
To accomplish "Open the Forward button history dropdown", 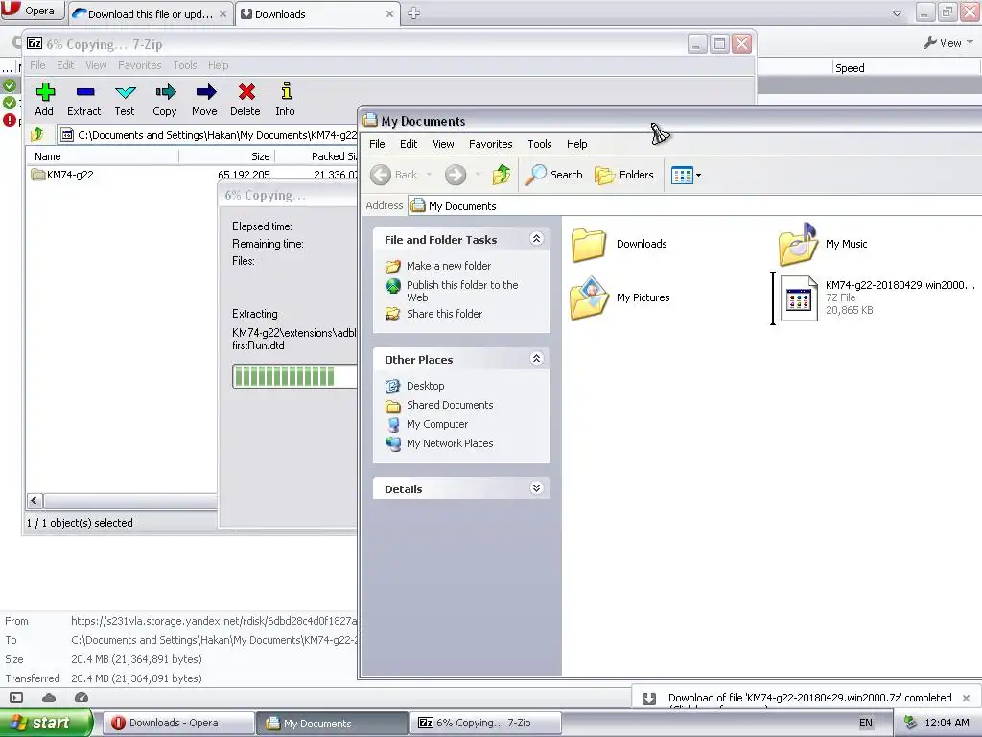I will click(x=478, y=175).
